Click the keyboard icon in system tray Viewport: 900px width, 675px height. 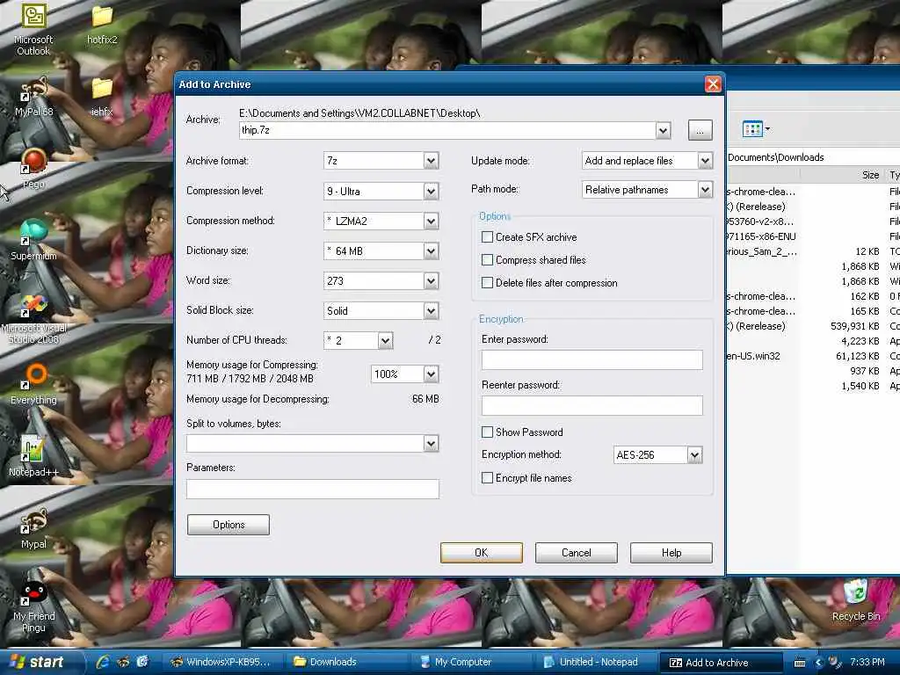click(800, 663)
